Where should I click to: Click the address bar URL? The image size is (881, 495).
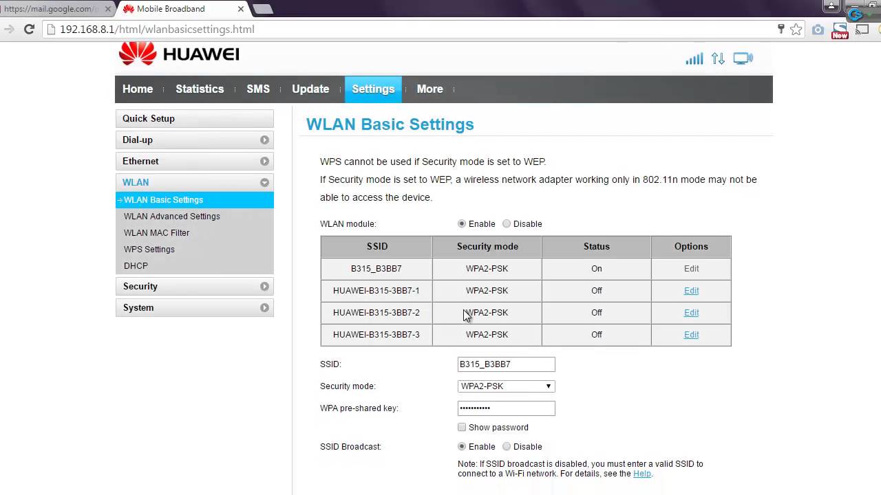pos(157,29)
